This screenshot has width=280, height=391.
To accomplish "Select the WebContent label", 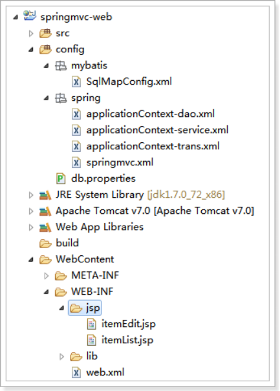I will (x=85, y=259).
